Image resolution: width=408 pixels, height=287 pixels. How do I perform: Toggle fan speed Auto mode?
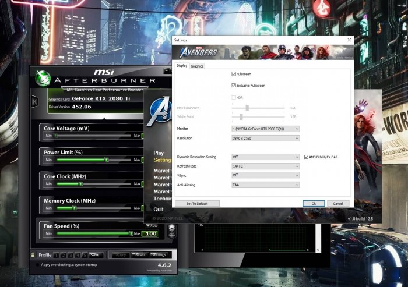152,225
